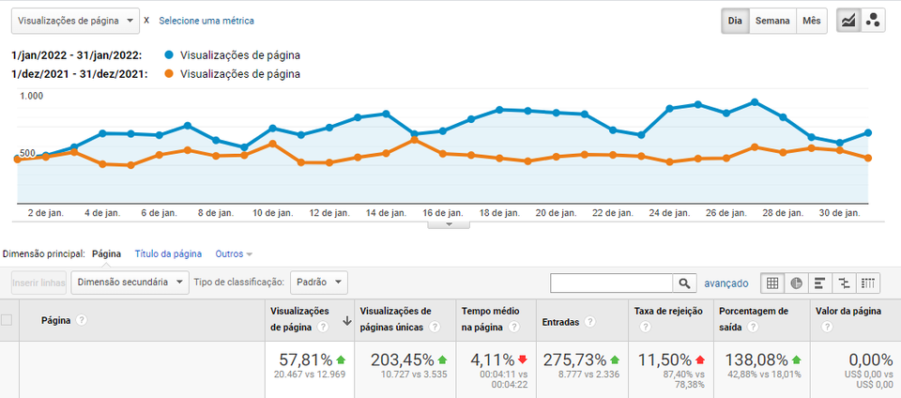The height and width of the screenshot is (398, 901).
Task: Click the 16 de jan. axis label
Action: coord(442,212)
